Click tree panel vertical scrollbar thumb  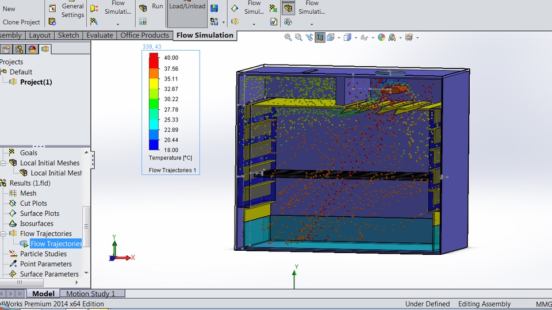click(86, 226)
